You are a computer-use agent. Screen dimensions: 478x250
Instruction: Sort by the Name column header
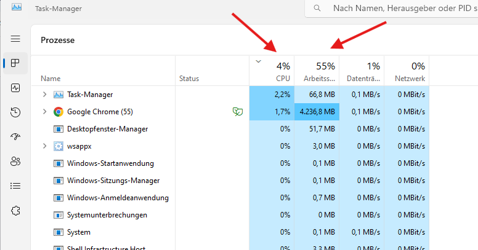coord(51,79)
